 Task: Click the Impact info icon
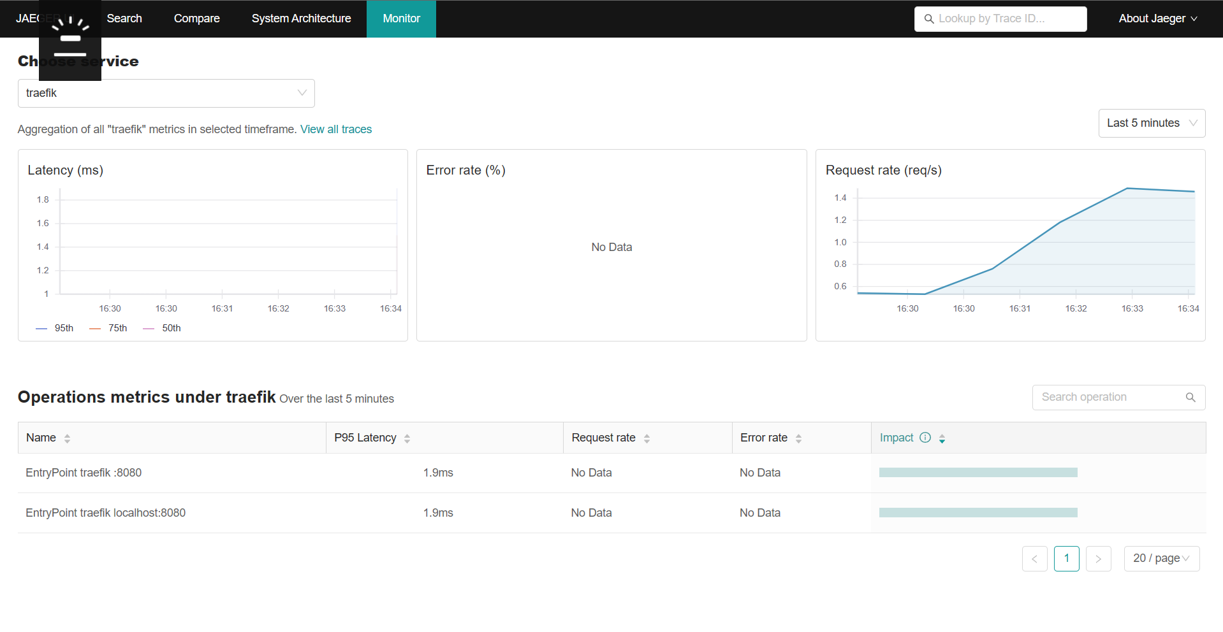[925, 437]
